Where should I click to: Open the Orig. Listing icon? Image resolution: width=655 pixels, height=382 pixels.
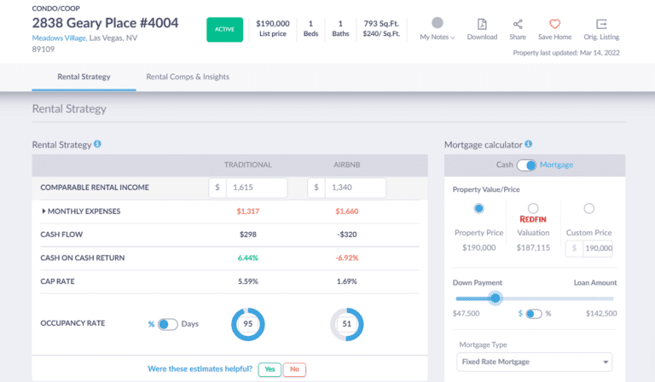click(602, 24)
